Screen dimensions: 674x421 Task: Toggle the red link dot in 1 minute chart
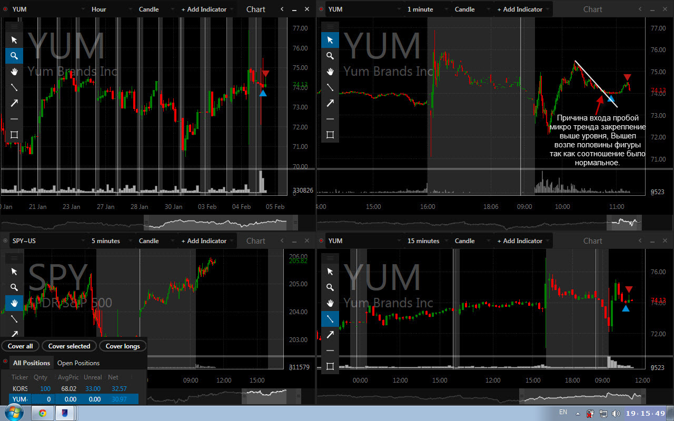(x=321, y=9)
